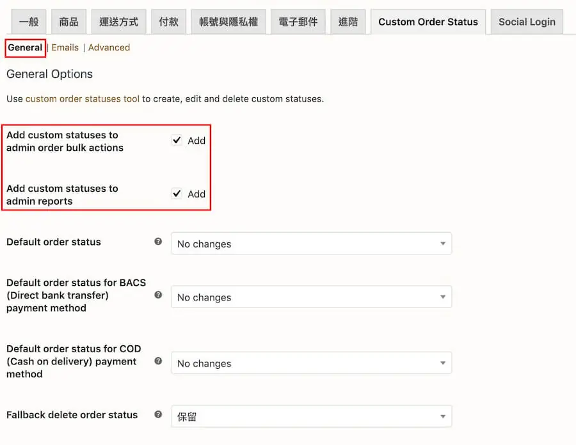Switch to the Social Login tab

point(527,22)
